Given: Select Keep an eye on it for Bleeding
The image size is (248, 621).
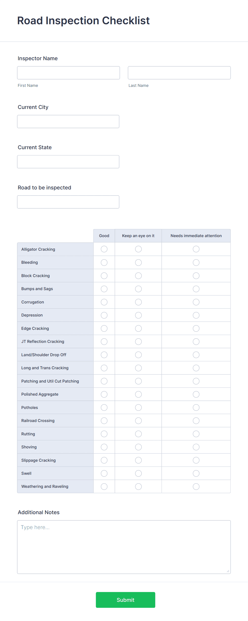Looking at the screenshot, I should point(138,262).
